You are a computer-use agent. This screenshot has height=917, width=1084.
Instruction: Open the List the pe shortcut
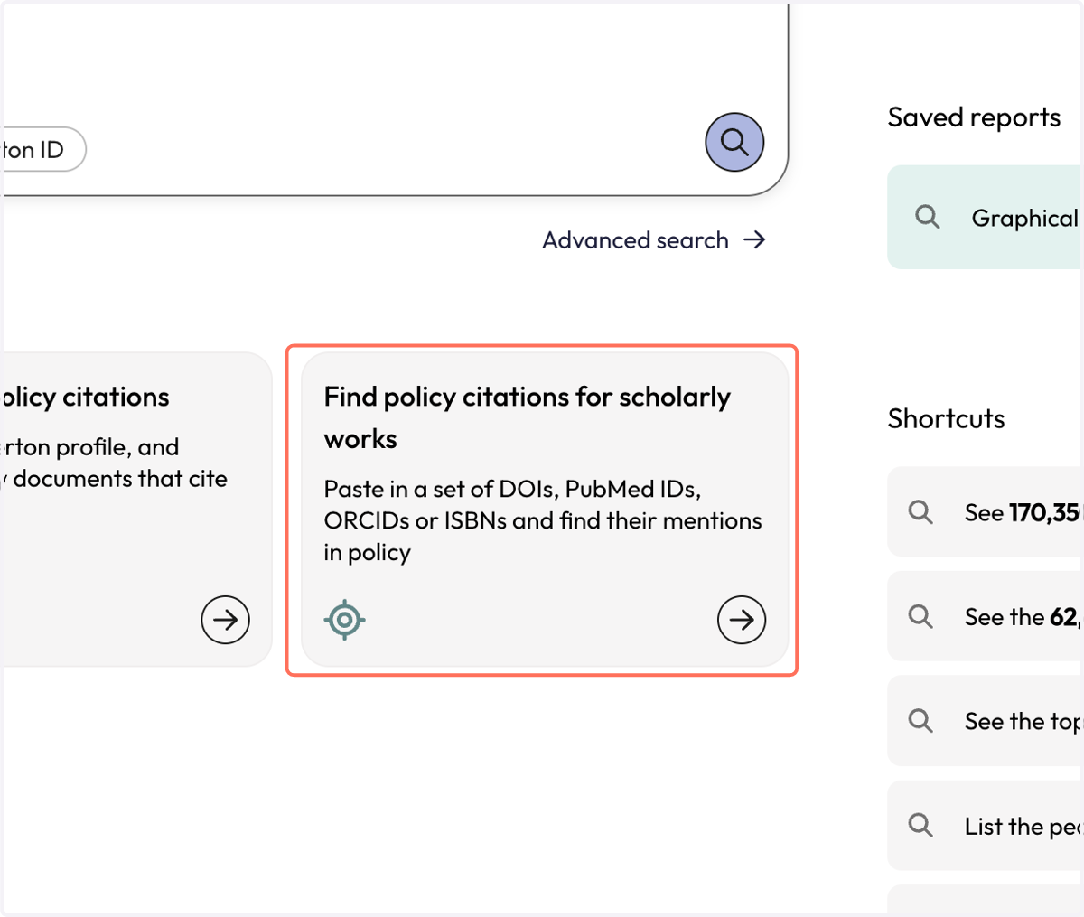coord(984,826)
